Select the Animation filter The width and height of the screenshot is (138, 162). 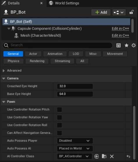55,54
